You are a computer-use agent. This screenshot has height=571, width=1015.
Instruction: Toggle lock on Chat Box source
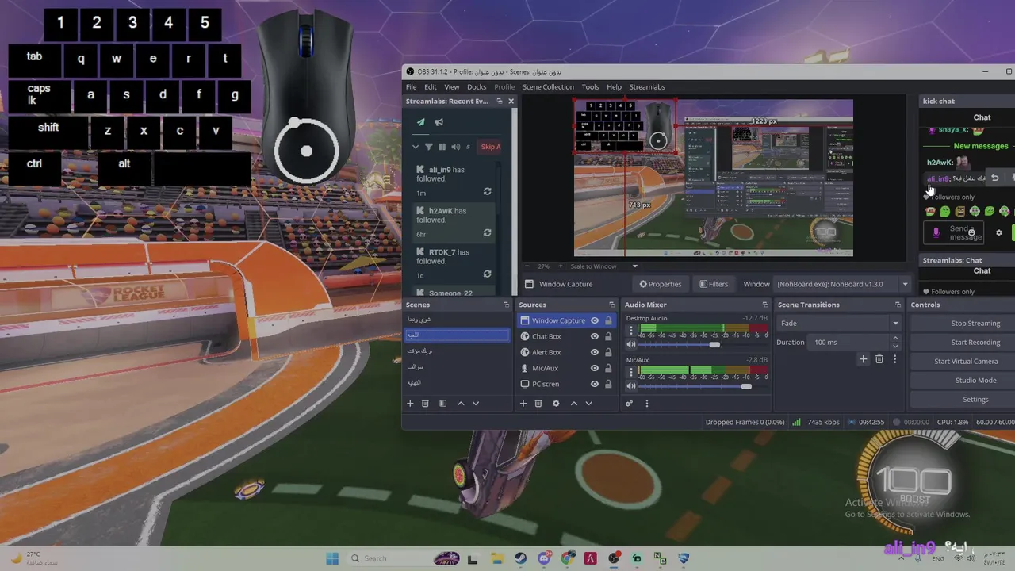(608, 336)
